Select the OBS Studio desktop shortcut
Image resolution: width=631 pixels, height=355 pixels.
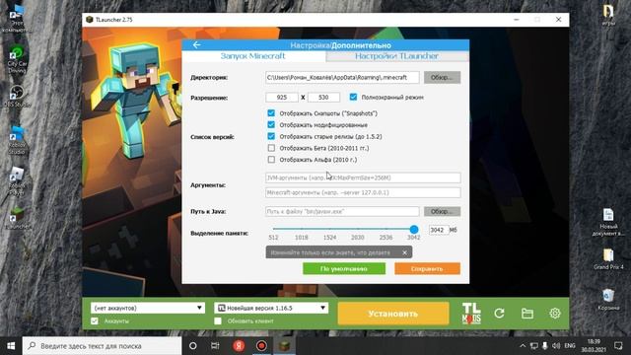coord(17,96)
